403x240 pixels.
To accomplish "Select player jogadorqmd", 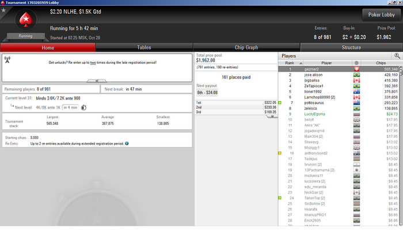I will coord(314,131).
